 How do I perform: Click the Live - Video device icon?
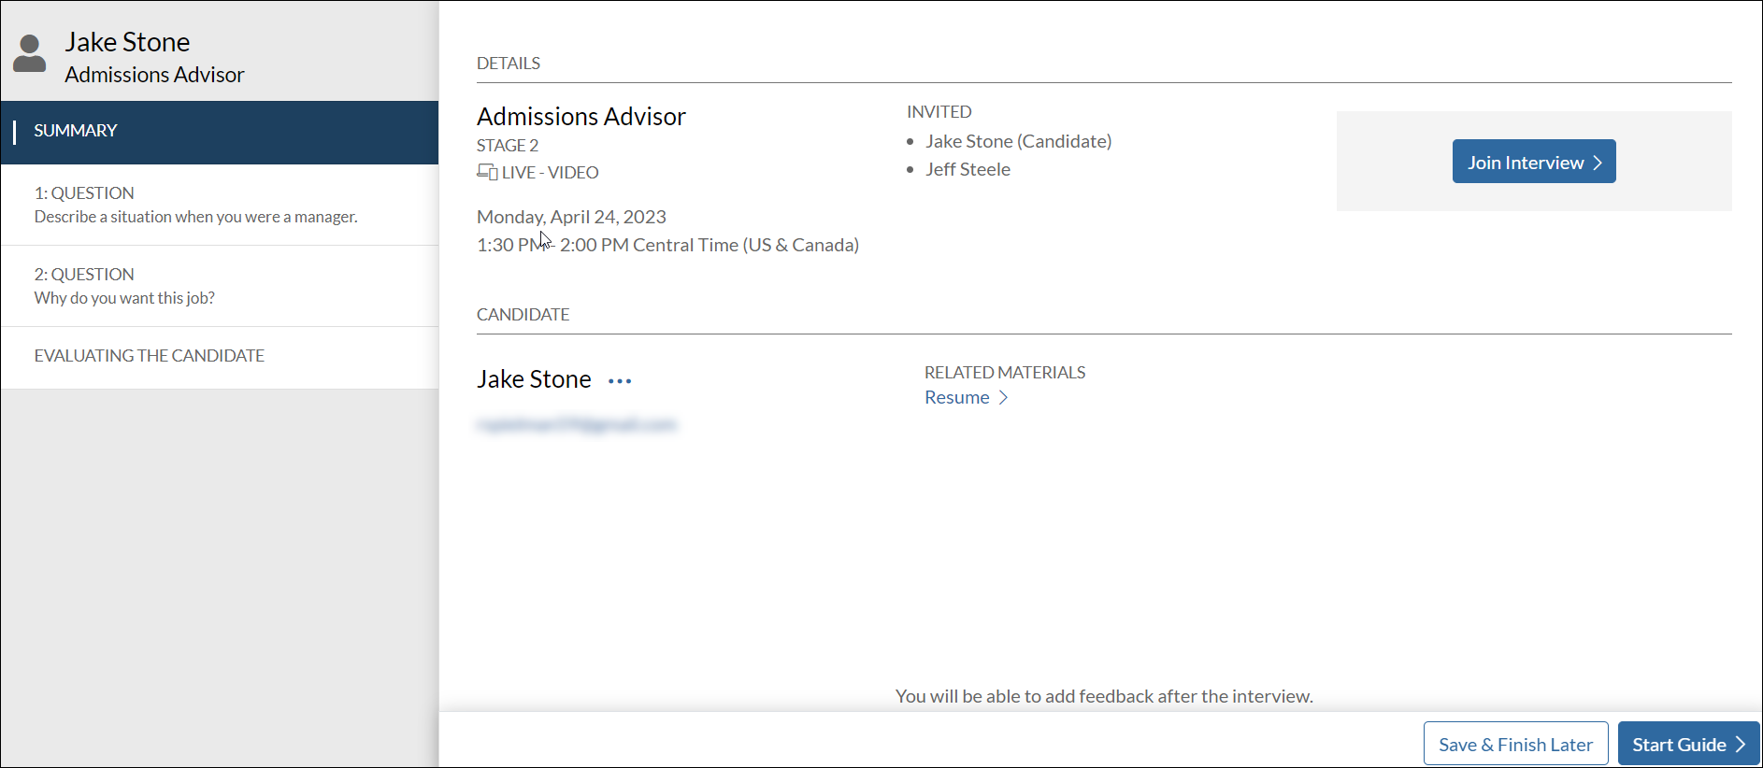(487, 172)
